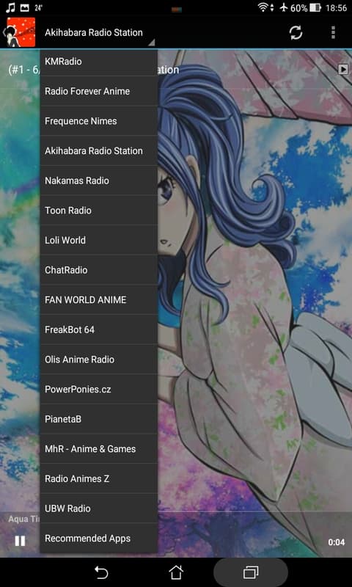352x587 pixels.
Task: Open the three-dot overflow menu
Action: pos(333,32)
